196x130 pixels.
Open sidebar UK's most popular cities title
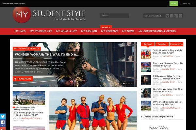tap(167, 103)
